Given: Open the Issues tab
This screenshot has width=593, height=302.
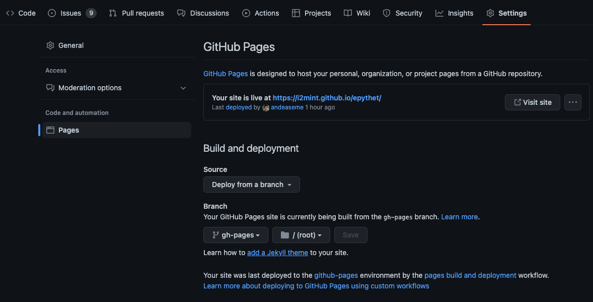Looking at the screenshot, I should click(x=71, y=13).
